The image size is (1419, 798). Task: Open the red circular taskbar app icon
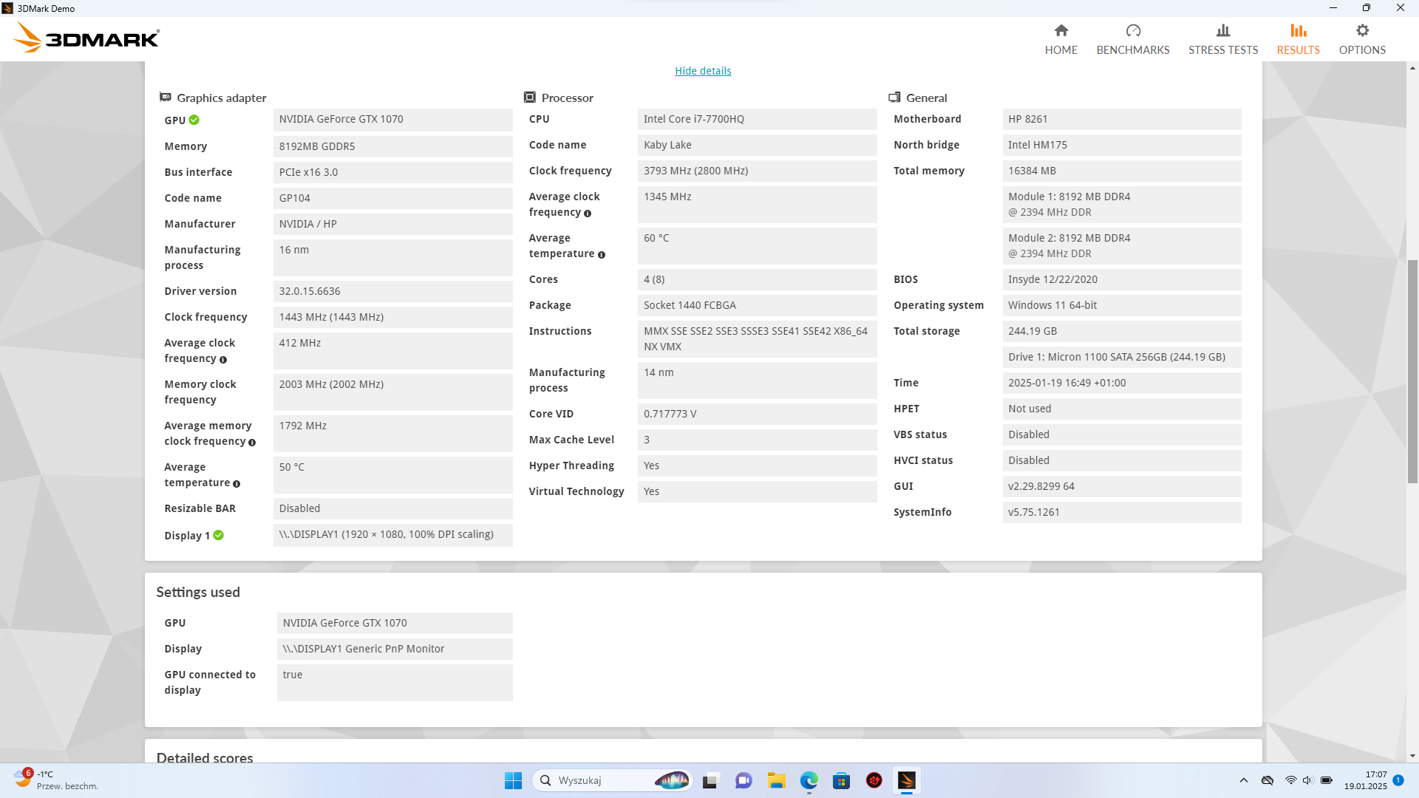click(x=874, y=780)
